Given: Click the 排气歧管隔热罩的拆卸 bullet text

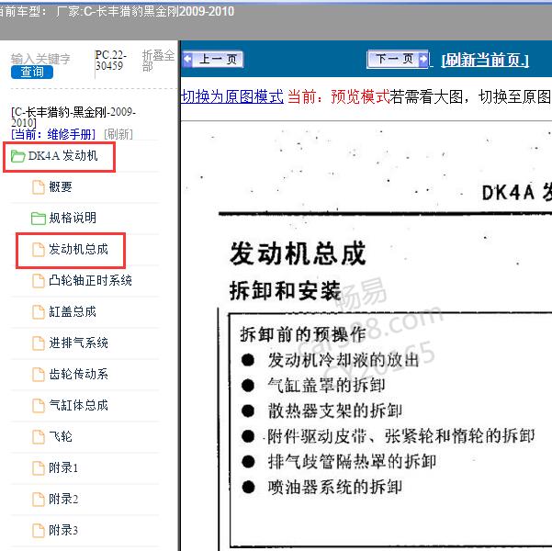Looking at the screenshot, I should coord(352,461).
